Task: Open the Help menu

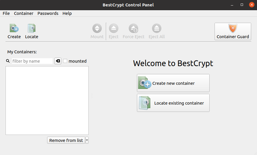Action: [x=67, y=13]
